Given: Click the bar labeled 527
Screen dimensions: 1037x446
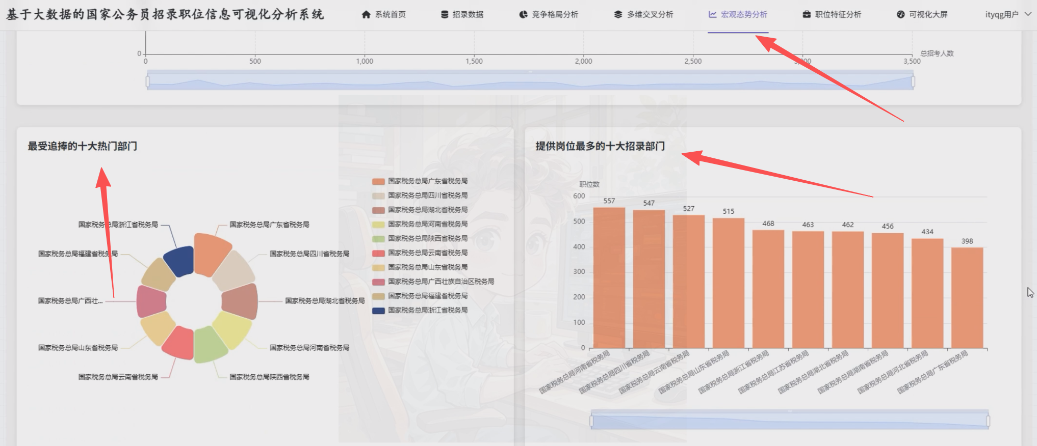Looking at the screenshot, I should [x=689, y=282].
